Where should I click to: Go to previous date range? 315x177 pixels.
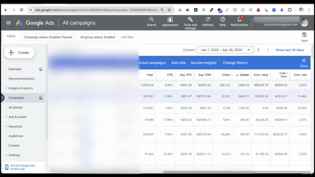click(258, 50)
